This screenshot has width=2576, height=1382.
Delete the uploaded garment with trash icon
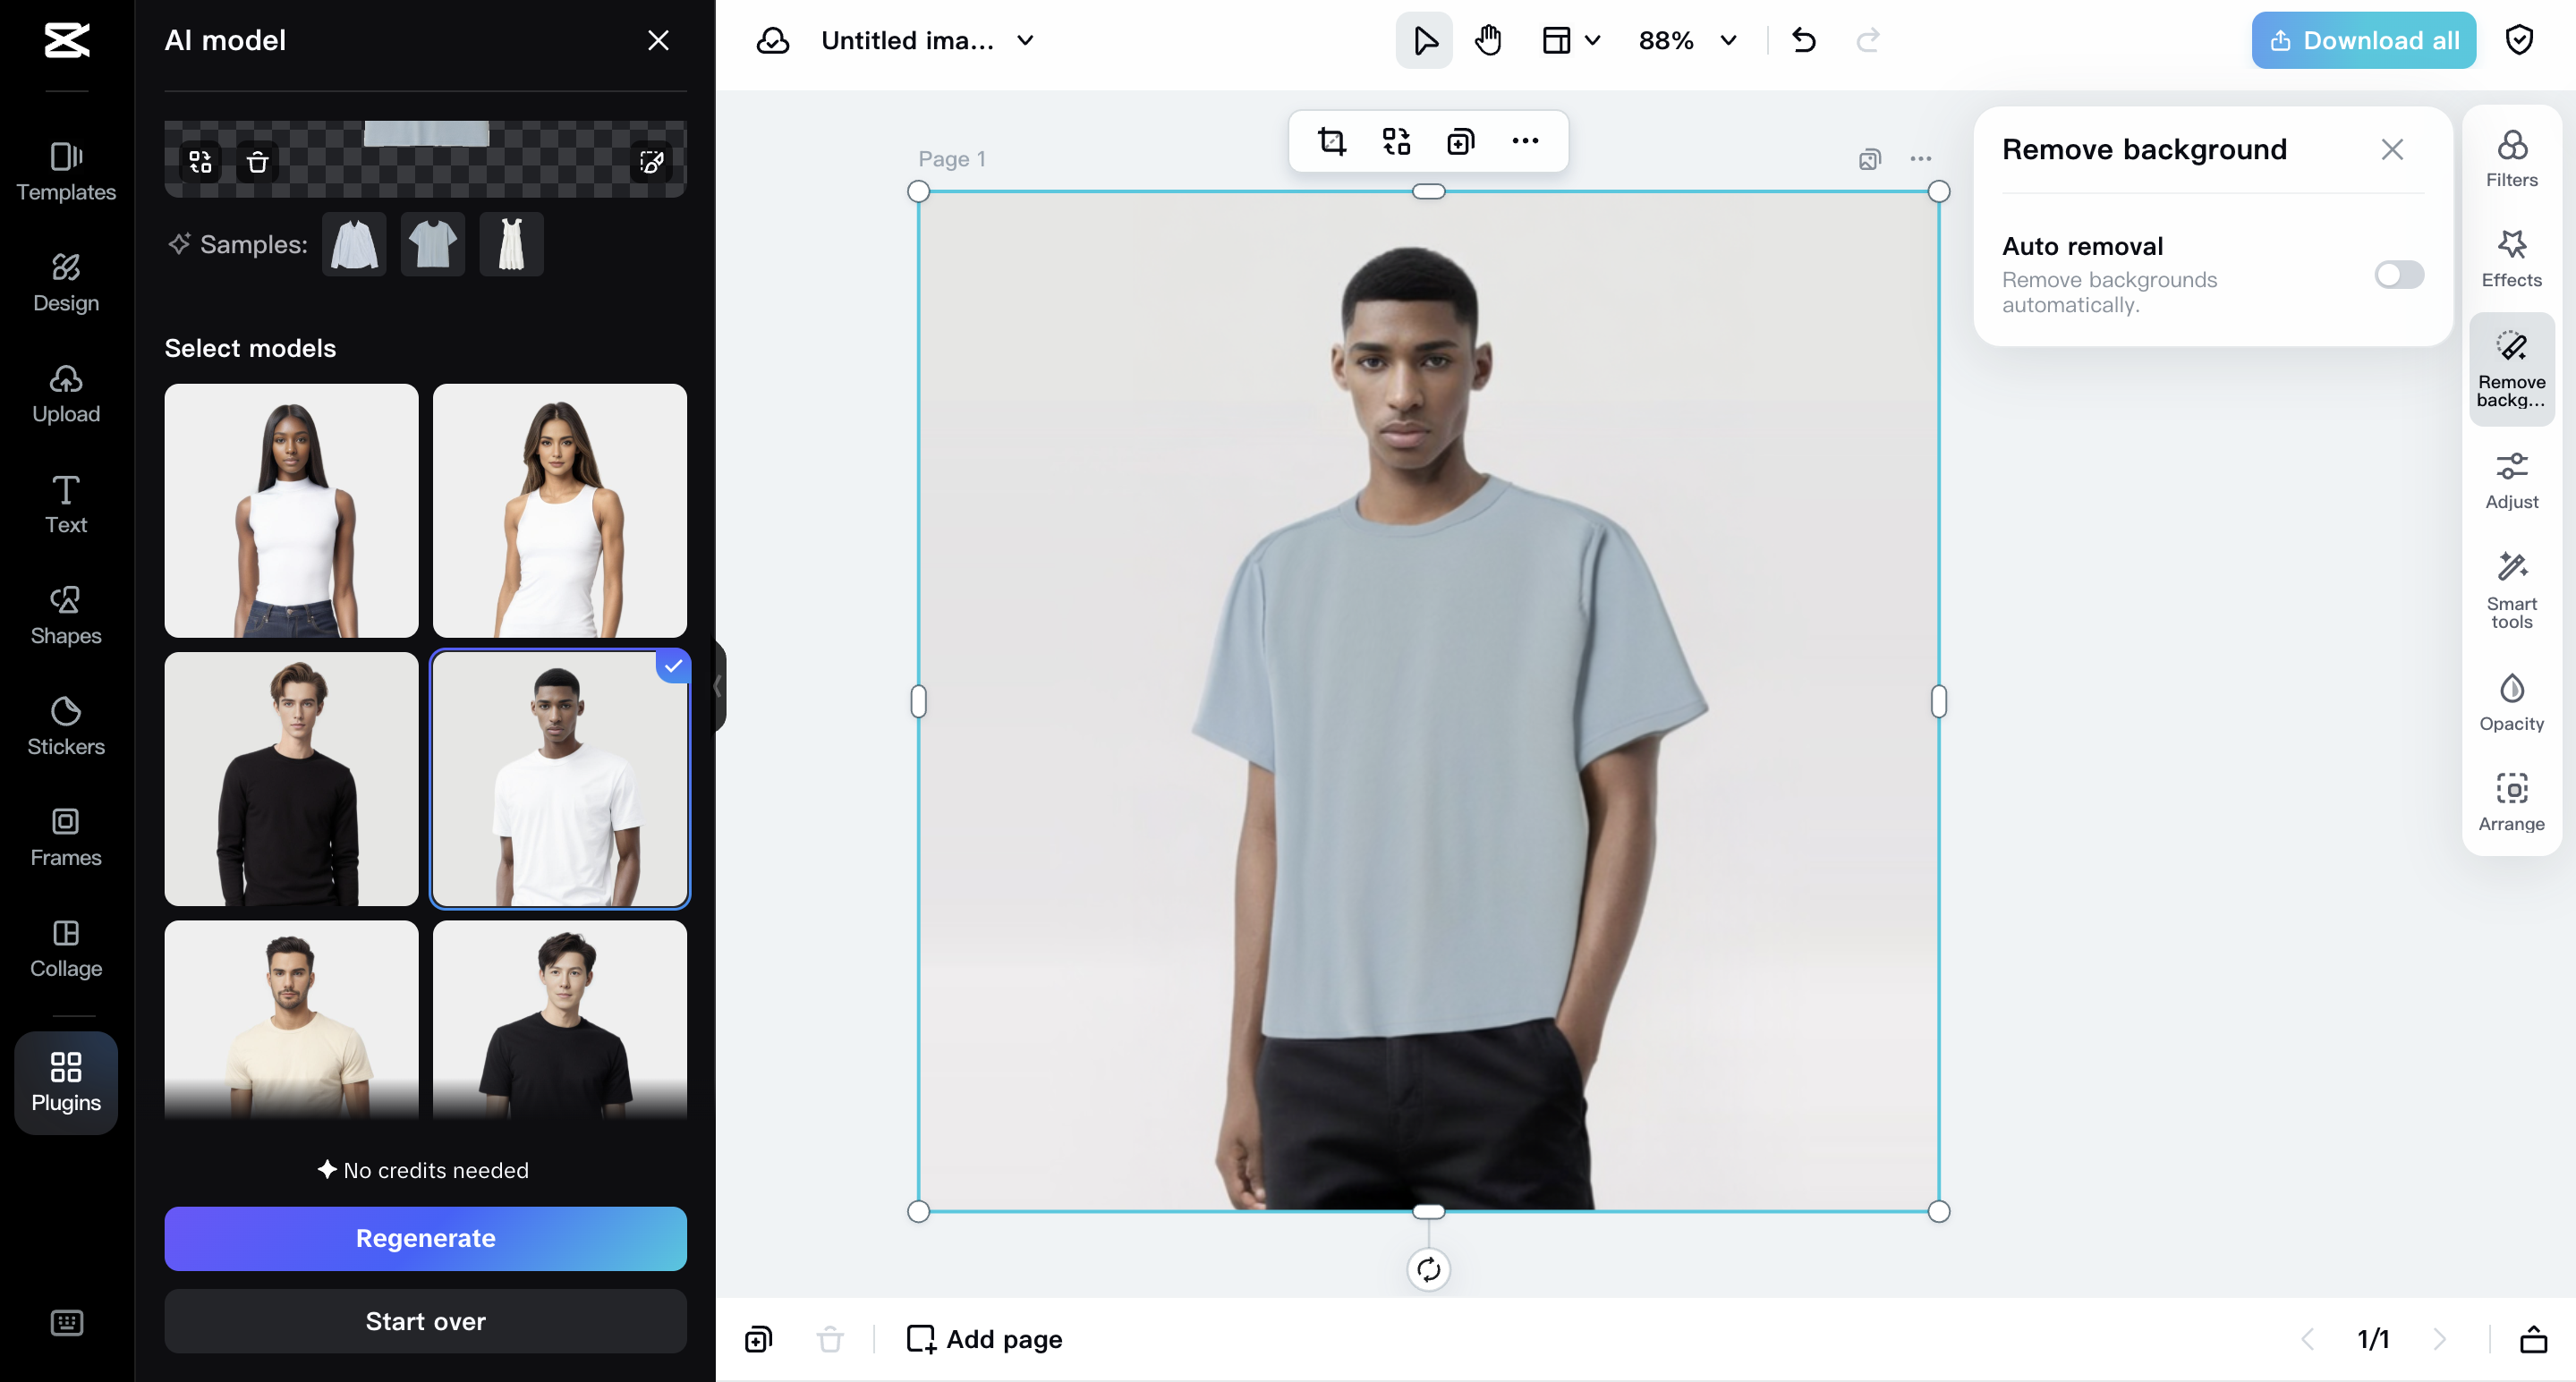[257, 162]
